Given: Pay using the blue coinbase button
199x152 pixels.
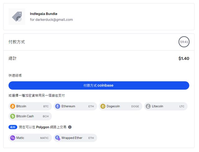Looking at the screenshot, I should click(99, 85).
